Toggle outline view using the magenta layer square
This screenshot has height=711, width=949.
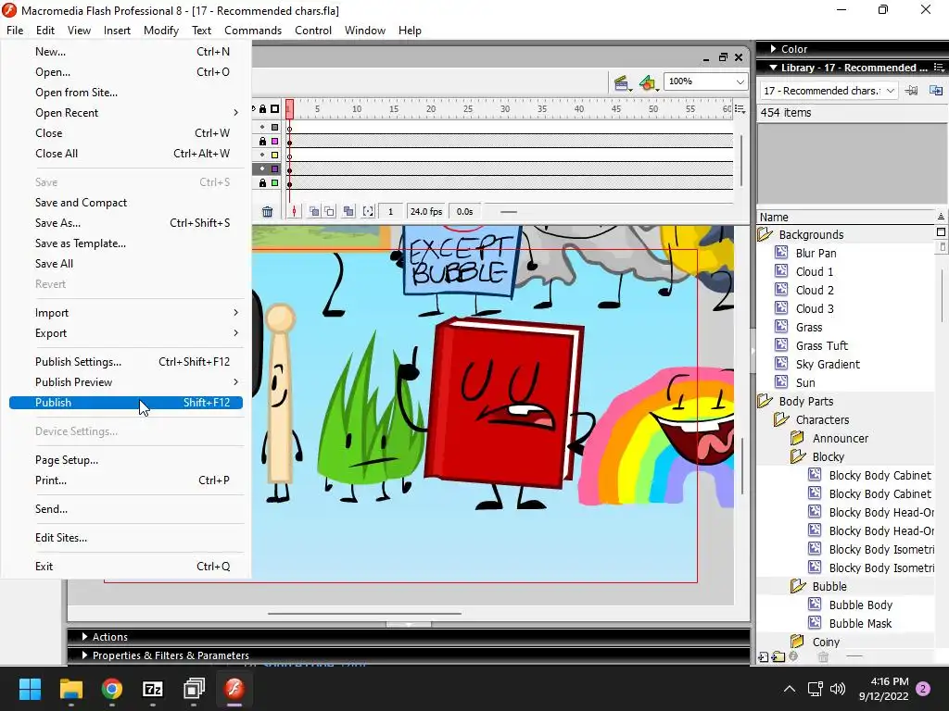(274, 141)
